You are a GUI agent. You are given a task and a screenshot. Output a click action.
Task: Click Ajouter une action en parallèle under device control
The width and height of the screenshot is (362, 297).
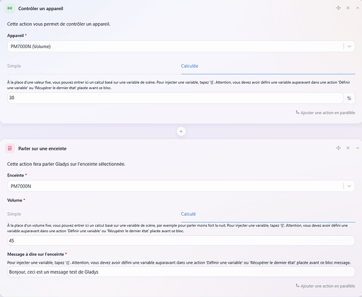coord(325,113)
